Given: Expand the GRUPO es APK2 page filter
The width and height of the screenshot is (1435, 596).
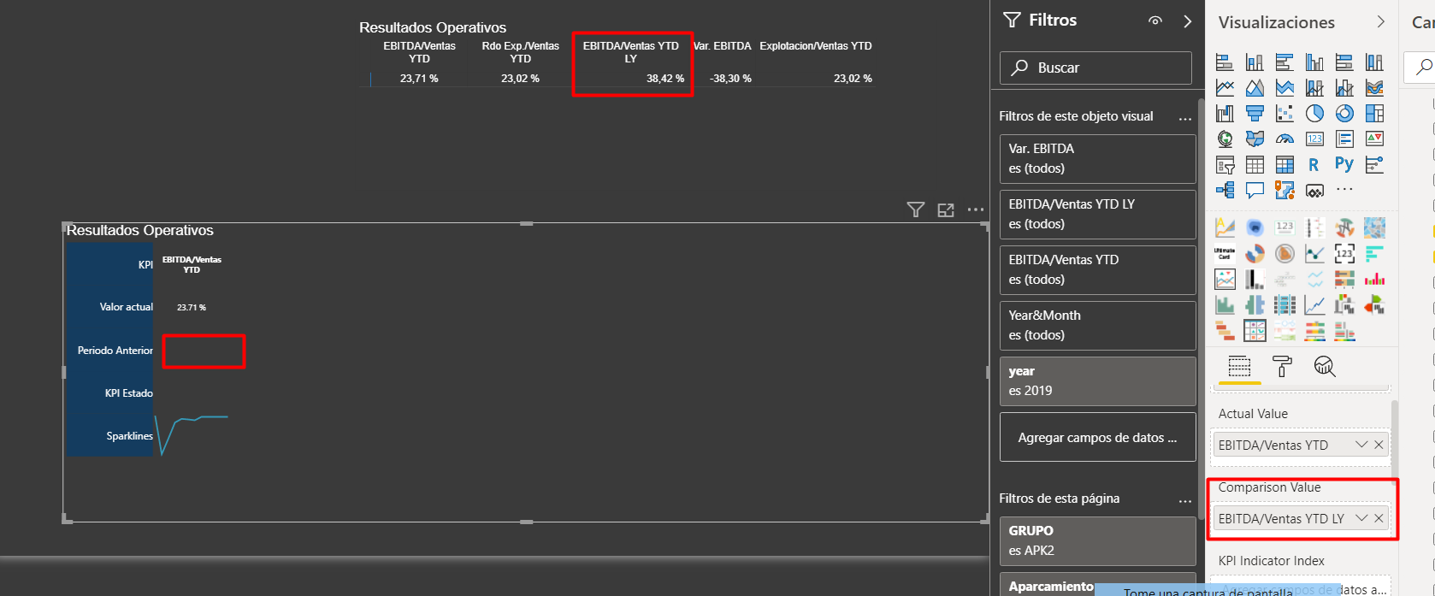Looking at the screenshot, I should point(1098,541).
